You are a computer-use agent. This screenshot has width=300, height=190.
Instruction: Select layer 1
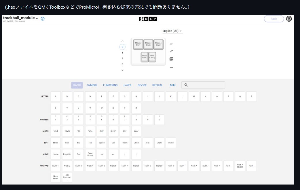click(x=122, y=53)
